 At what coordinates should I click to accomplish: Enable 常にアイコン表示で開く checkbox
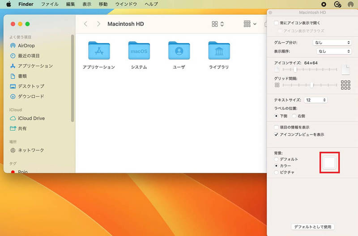click(276, 23)
